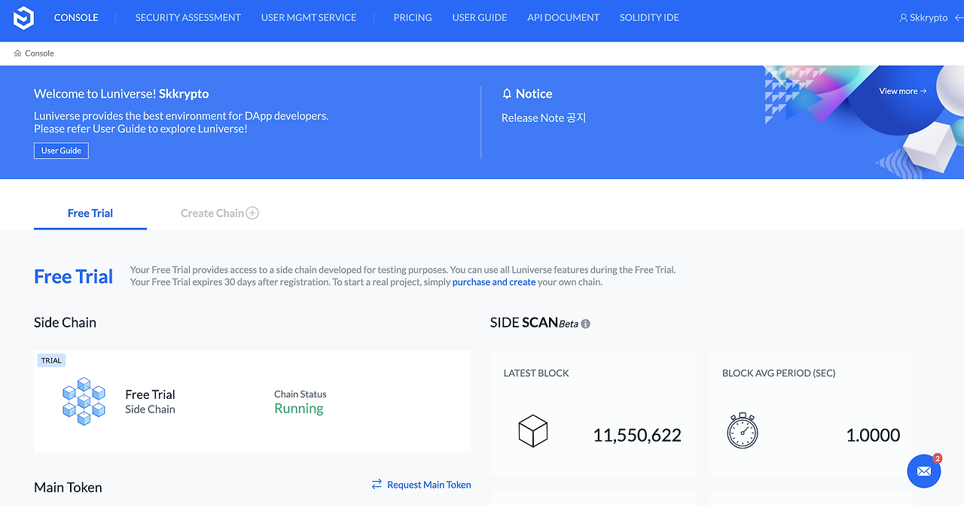Open the CONSOLE menu
This screenshot has height=505, width=964.
[76, 17]
